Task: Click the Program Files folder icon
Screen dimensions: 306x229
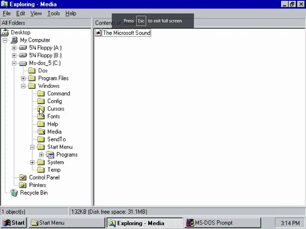Action: click(32, 78)
